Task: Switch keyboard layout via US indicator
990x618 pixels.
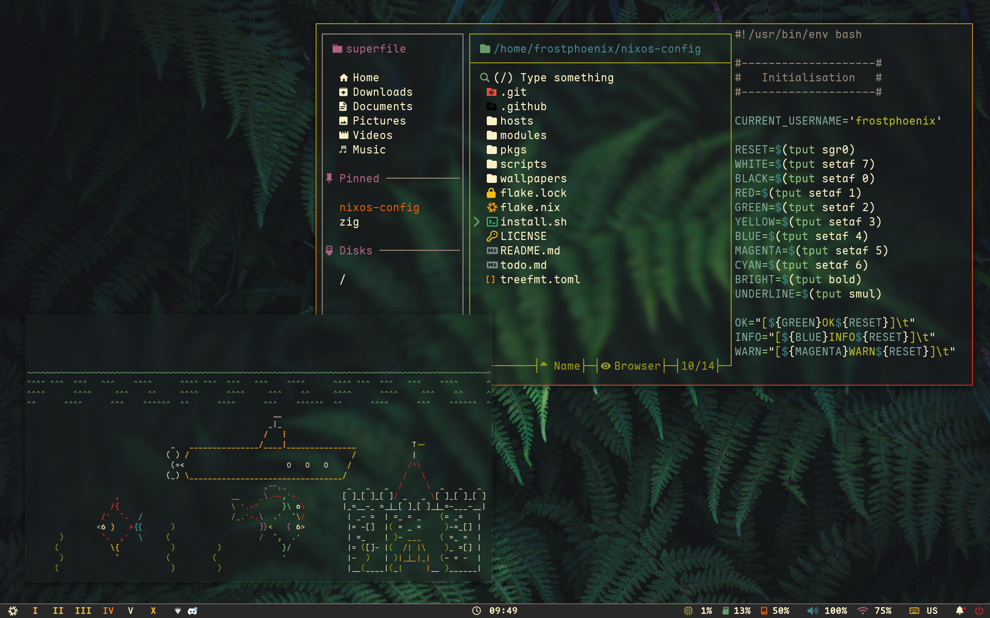Action: pyautogui.click(x=932, y=611)
